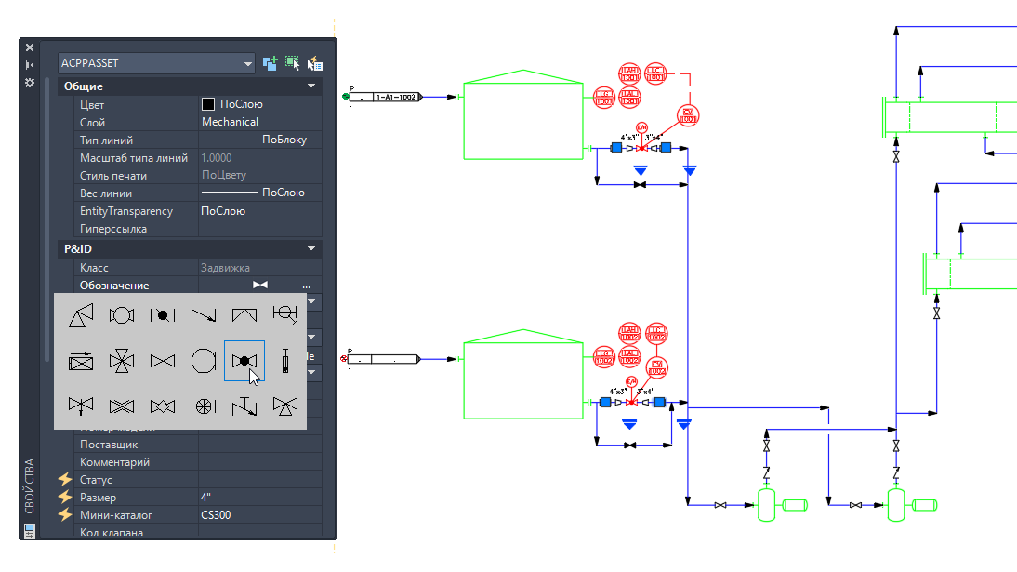Viewport: 1017px width, 572px height.
Task: Click the Select Objects icon
Action: [292, 63]
